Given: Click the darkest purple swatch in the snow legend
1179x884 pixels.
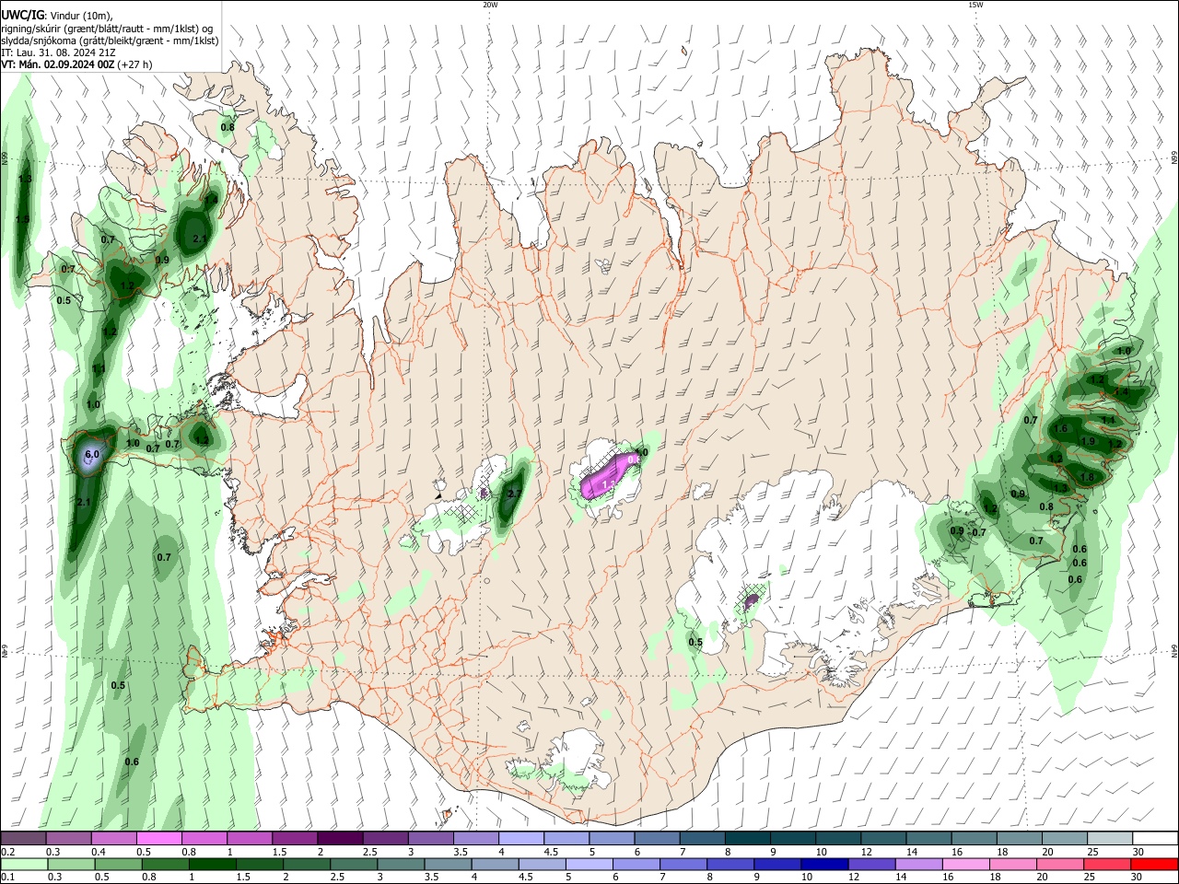Looking at the screenshot, I should (x=340, y=839).
